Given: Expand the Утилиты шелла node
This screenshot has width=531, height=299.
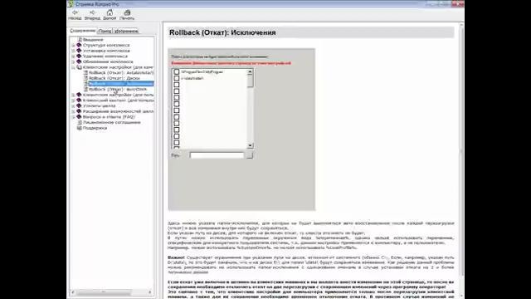Looking at the screenshot, I should pos(73,105).
